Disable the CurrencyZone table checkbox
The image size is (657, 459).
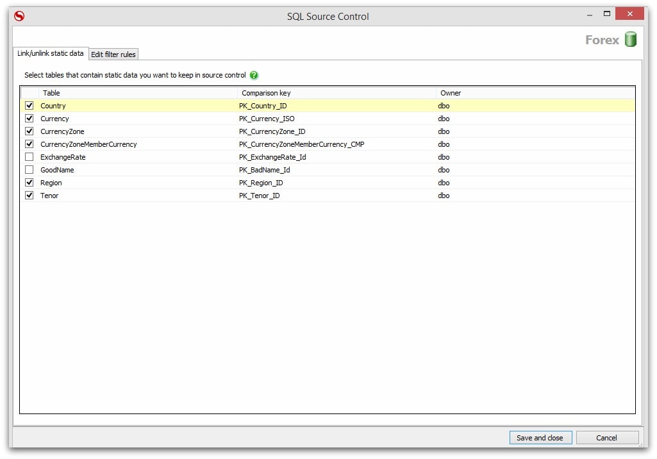pos(29,131)
